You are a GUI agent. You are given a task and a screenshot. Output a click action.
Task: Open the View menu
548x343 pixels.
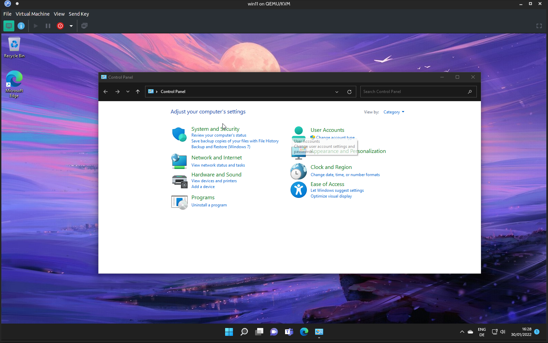[59, 14]
